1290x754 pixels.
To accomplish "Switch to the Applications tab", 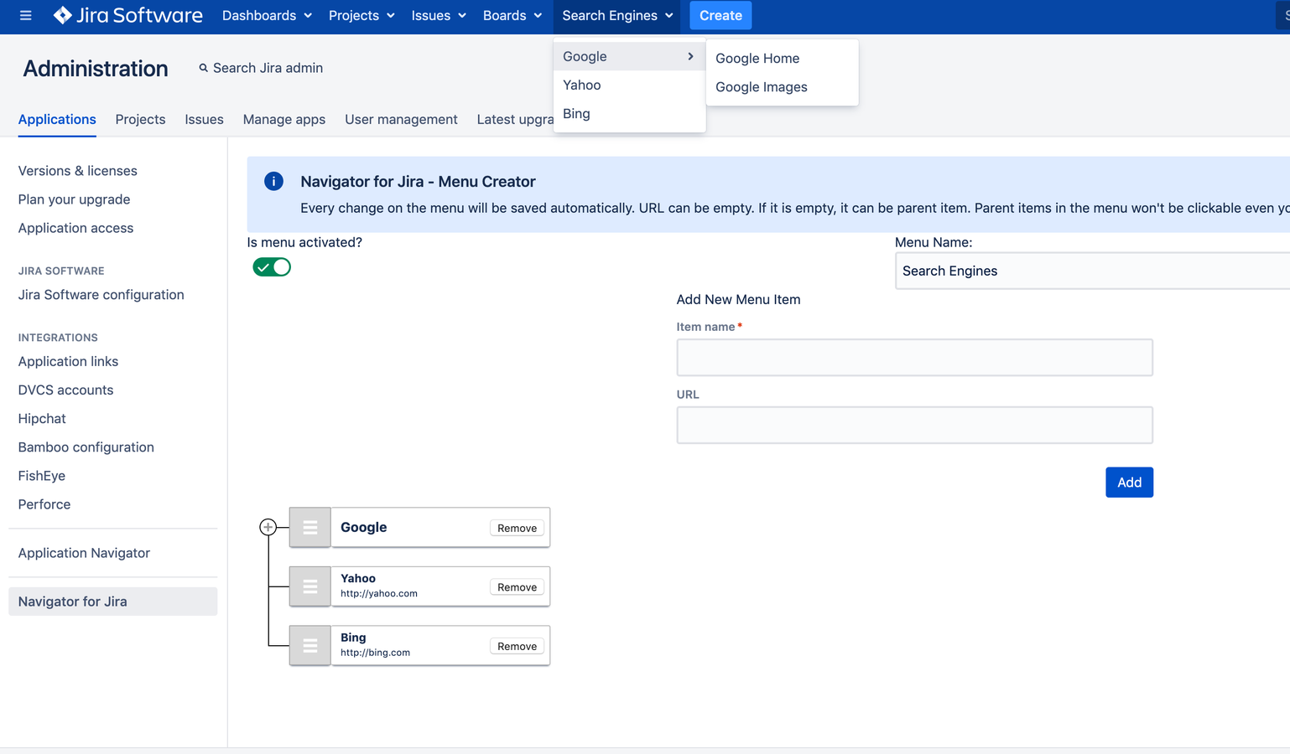I will [57, 119].
